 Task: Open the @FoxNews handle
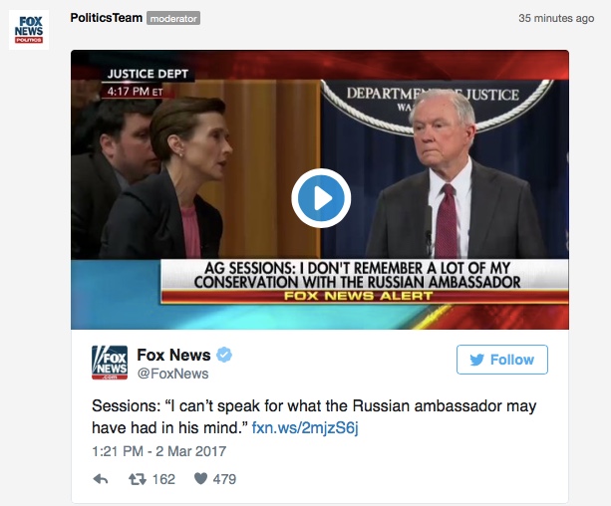pos(172,374)
